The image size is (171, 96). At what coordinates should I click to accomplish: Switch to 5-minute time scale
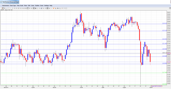tap(13, 8)
